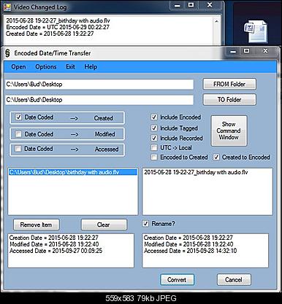Image resolution: width=282 pixels, height=304 pixels.
Task: Focus the FROM folder path field
Action: (99, 85)
